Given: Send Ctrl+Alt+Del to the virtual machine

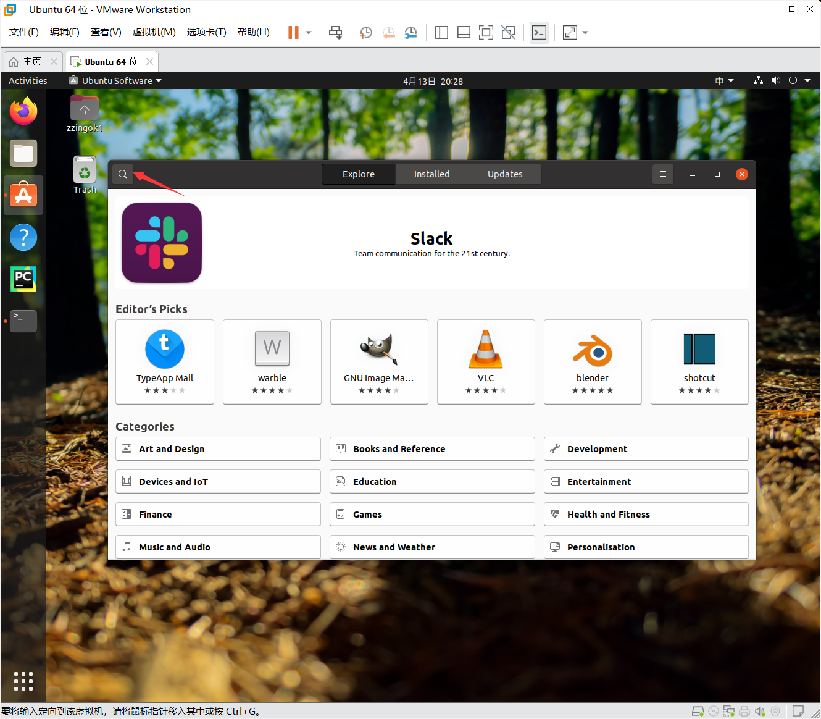Looking at the screenshot, I should 336,32.
